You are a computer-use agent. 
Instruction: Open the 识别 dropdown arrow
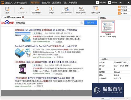(x=54, y=12)
